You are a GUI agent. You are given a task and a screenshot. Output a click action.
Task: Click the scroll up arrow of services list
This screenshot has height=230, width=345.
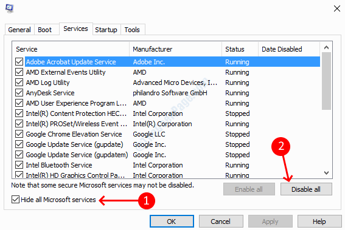point(327,47)
